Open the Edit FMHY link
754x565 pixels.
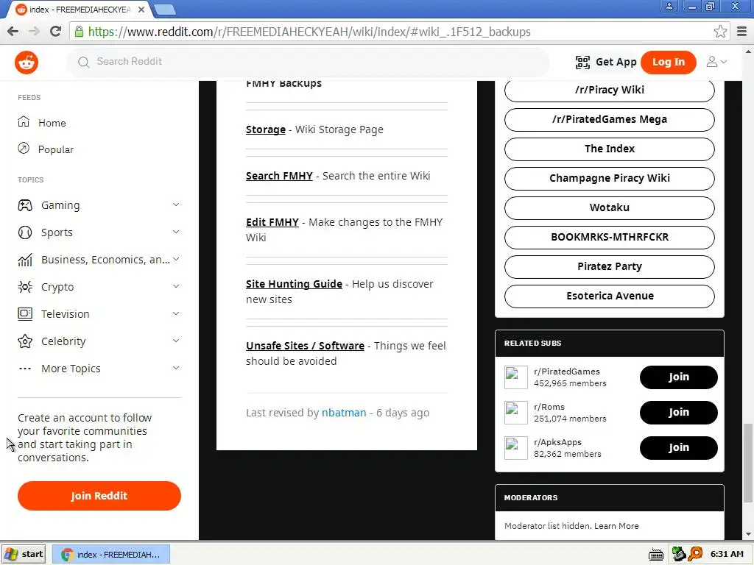tap(272, 222)
